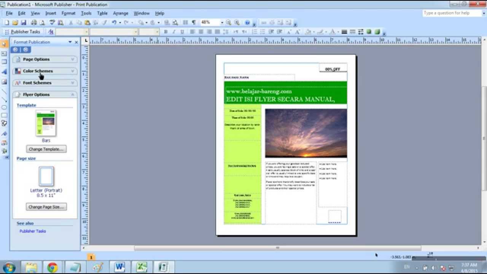
Task: Click the Paste clipboard icon
Action: coord(88,22)
